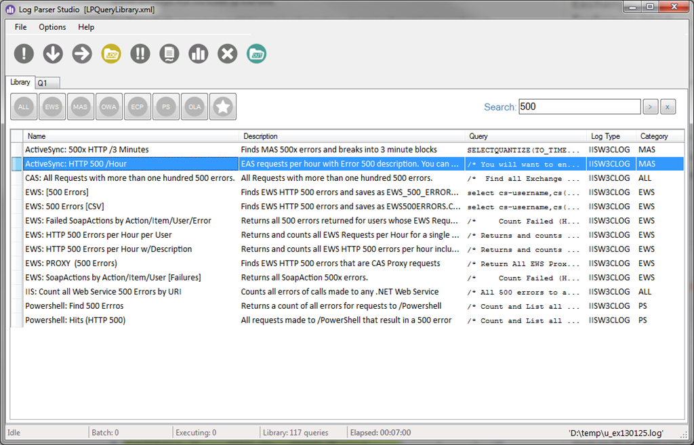The image size is (694, 445).
Task: Open the yellow LOG folder icon
Action: coord(111,54)
